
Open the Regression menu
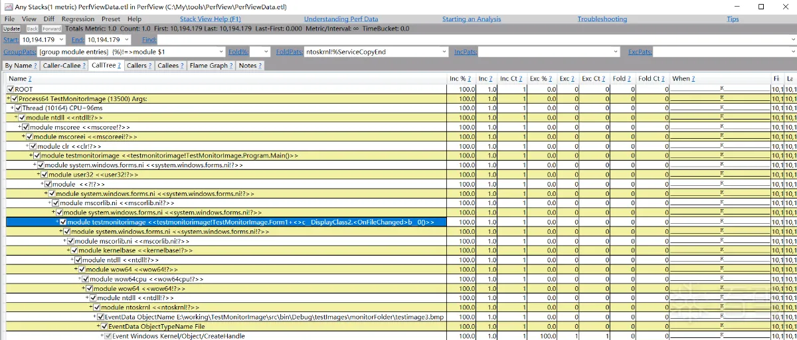click(78, 19)
